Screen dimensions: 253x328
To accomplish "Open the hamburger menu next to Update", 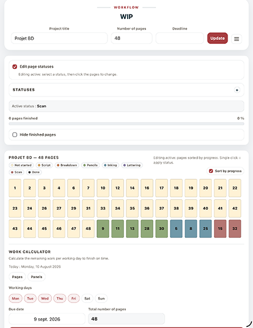I will 236,39.
